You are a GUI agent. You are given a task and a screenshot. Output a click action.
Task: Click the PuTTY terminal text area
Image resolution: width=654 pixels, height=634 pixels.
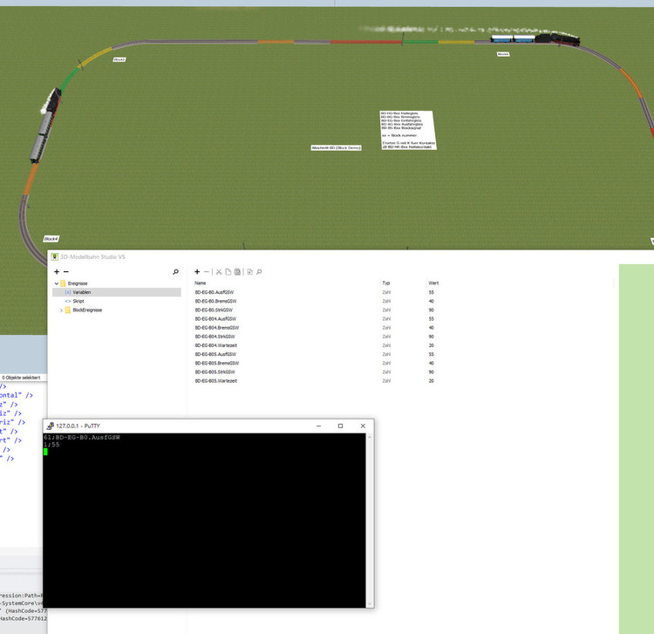[x=204, y=520]
